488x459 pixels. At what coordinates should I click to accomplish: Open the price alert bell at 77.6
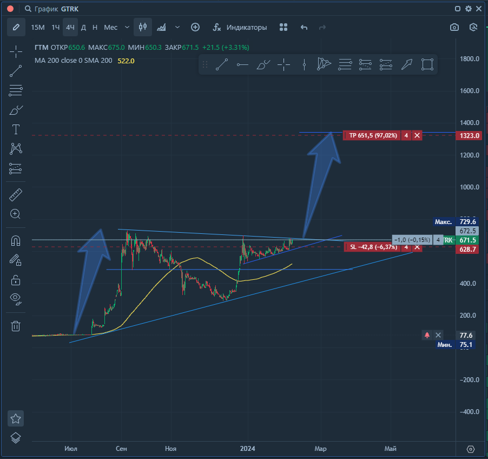pyautogui.click(x=427, y=335)
